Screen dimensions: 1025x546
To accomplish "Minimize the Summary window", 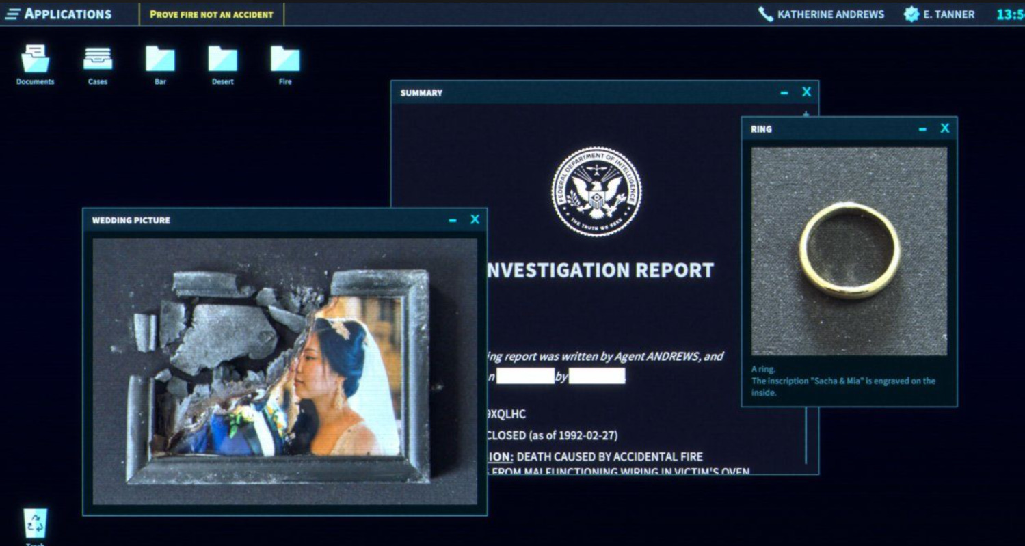I will 784,92.
